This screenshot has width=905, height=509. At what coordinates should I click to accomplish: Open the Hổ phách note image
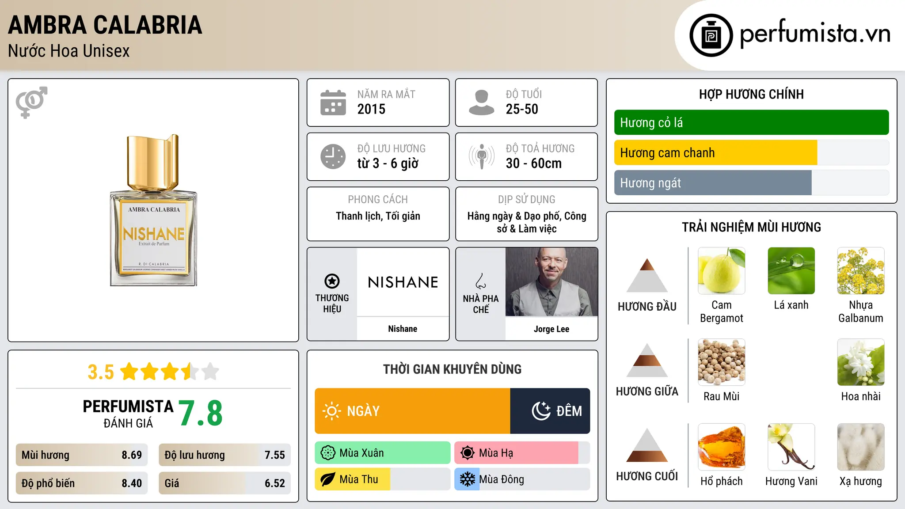pos(722,447)
